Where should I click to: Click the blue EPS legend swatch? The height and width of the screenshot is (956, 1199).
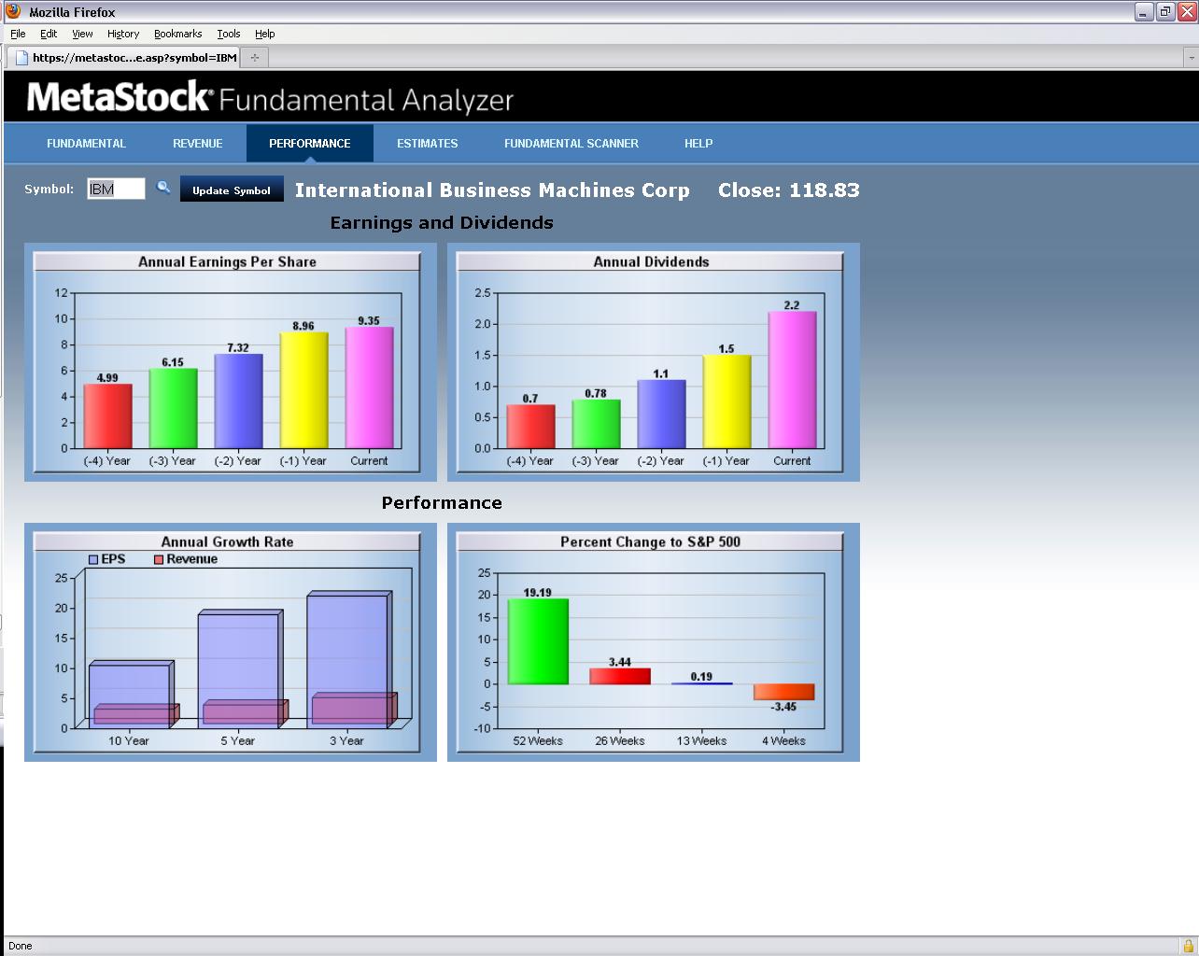point(93,559)
